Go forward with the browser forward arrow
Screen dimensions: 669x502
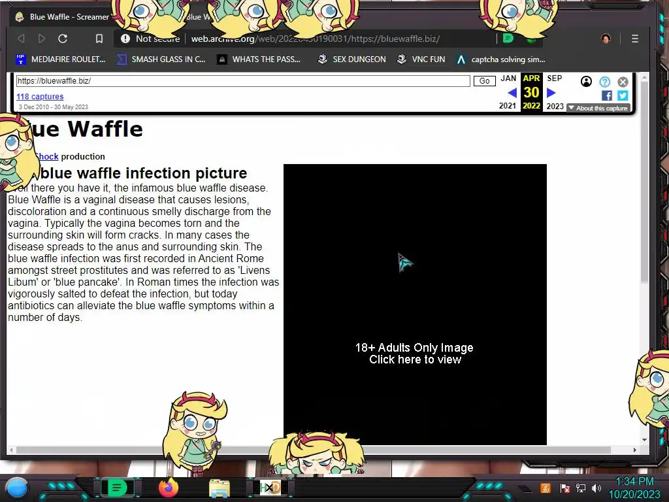[41, 39]
